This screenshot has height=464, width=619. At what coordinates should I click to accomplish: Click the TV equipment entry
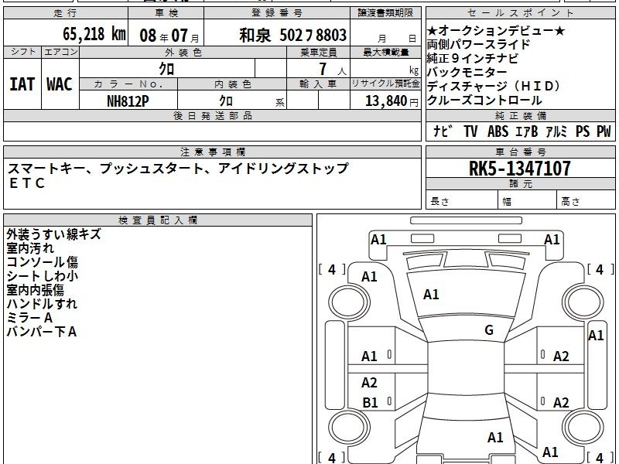pos(470,131)
